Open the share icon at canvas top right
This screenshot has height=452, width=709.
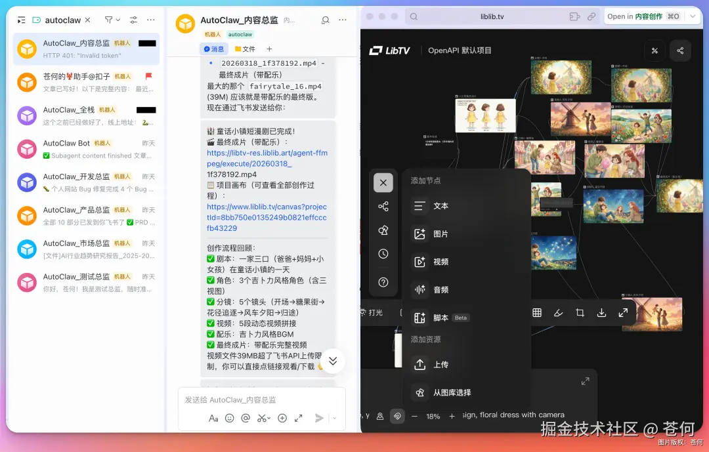[679, 51]
